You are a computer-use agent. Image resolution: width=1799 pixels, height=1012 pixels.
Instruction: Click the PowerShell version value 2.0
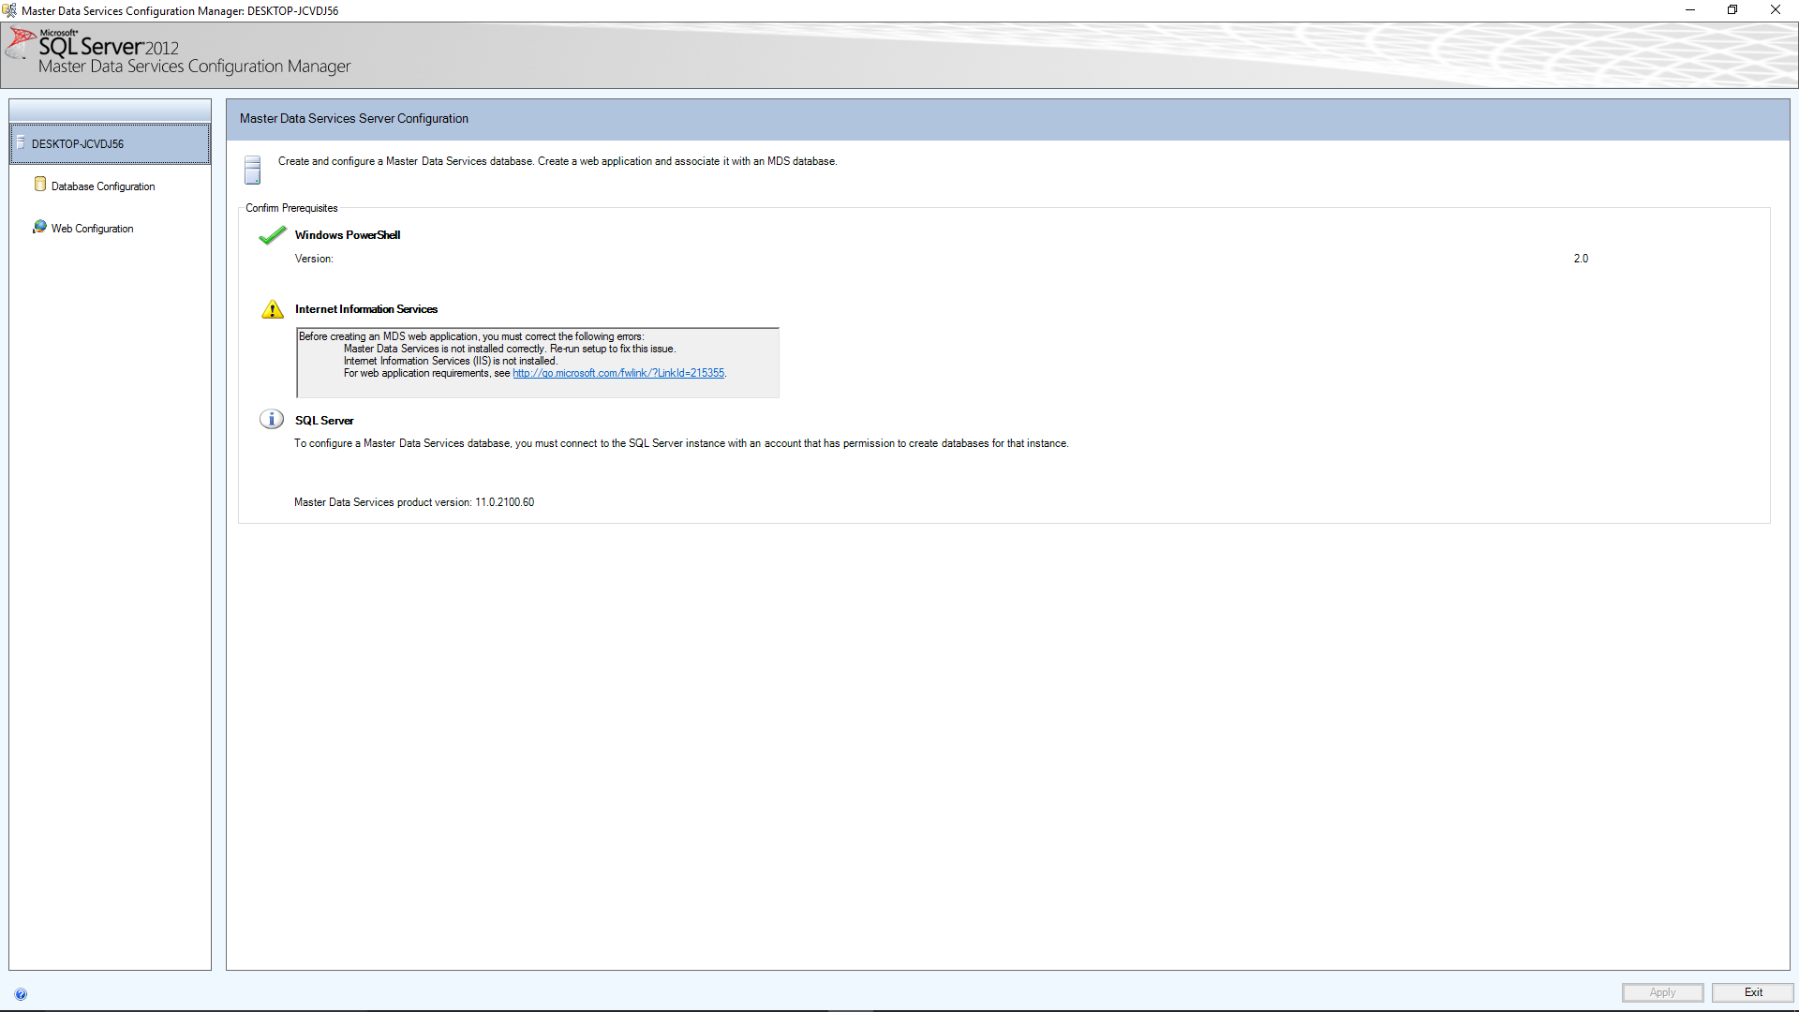(1581, 259)
